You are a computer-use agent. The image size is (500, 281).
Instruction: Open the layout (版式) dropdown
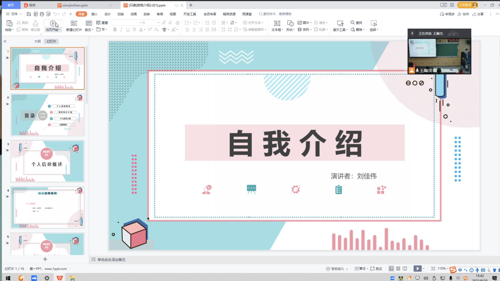[x=89, y=30]
